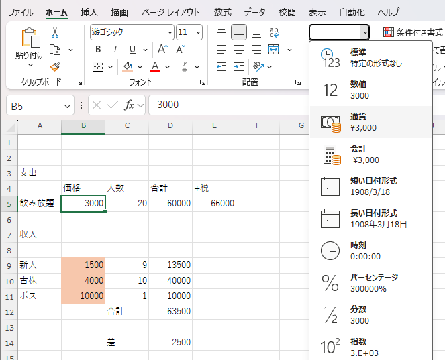This screenshot has height=360, width=445.
Task: Click the font color red A button
Action: (154, 66)
